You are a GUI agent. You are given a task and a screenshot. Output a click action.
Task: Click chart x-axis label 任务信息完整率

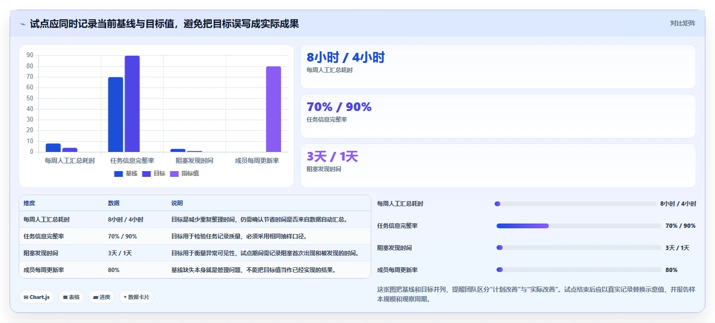point(132,161)
